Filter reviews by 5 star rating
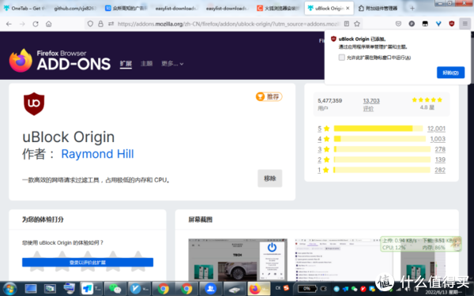Viewport: 474px width, 296px height. (x=323, y=129)
